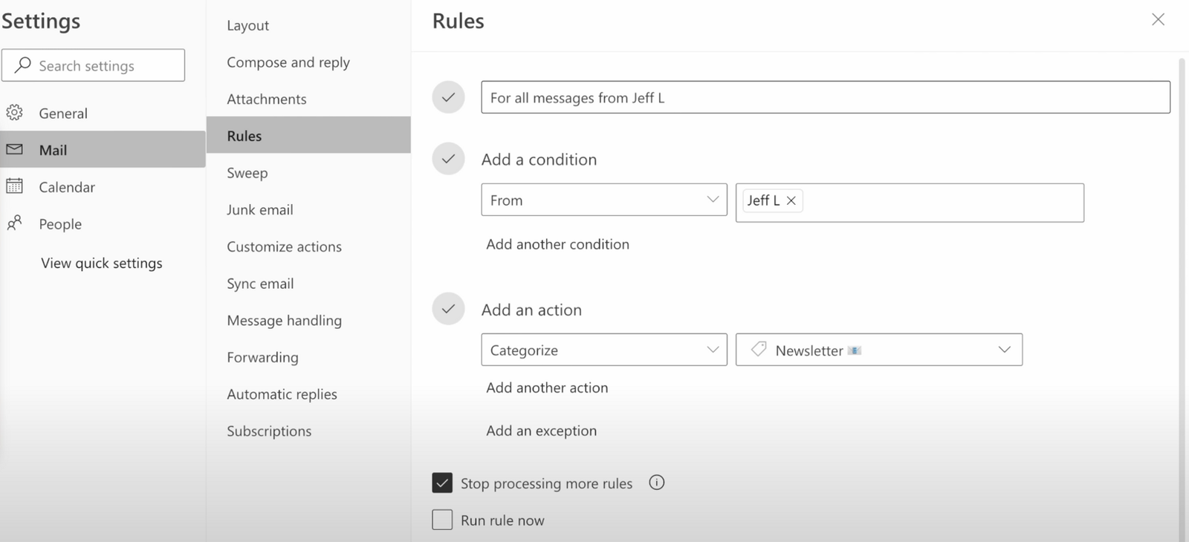1189x542 pixels.
Task: Remove the Jeff L condition chip
Action: 791,200
